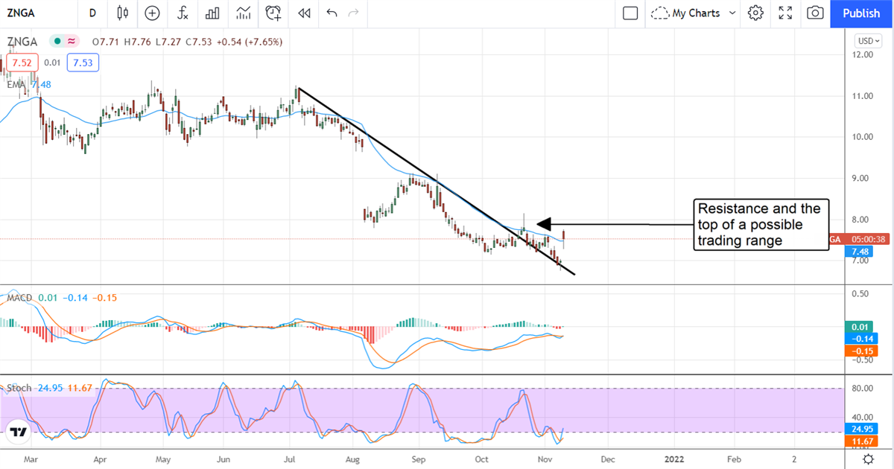Image resolution: width=894 pixels, height=469 pixels.
Task: Click the Publish button
Action: coord(861,13)
